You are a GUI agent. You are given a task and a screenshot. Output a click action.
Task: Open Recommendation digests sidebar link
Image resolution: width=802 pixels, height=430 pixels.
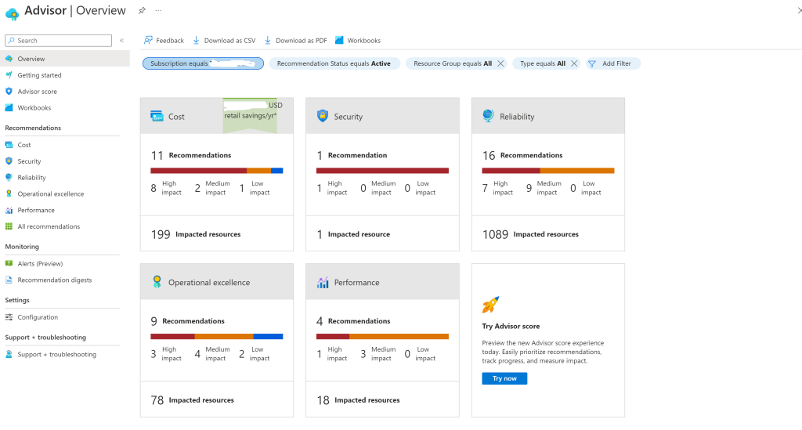[55, 280]
